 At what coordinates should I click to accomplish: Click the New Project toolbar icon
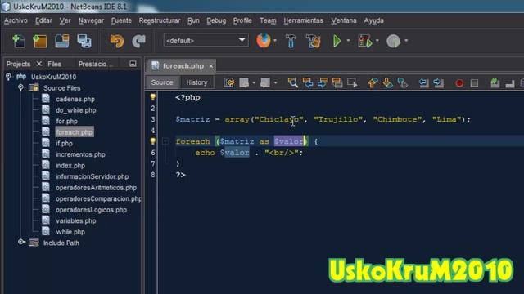click(40, 41)
